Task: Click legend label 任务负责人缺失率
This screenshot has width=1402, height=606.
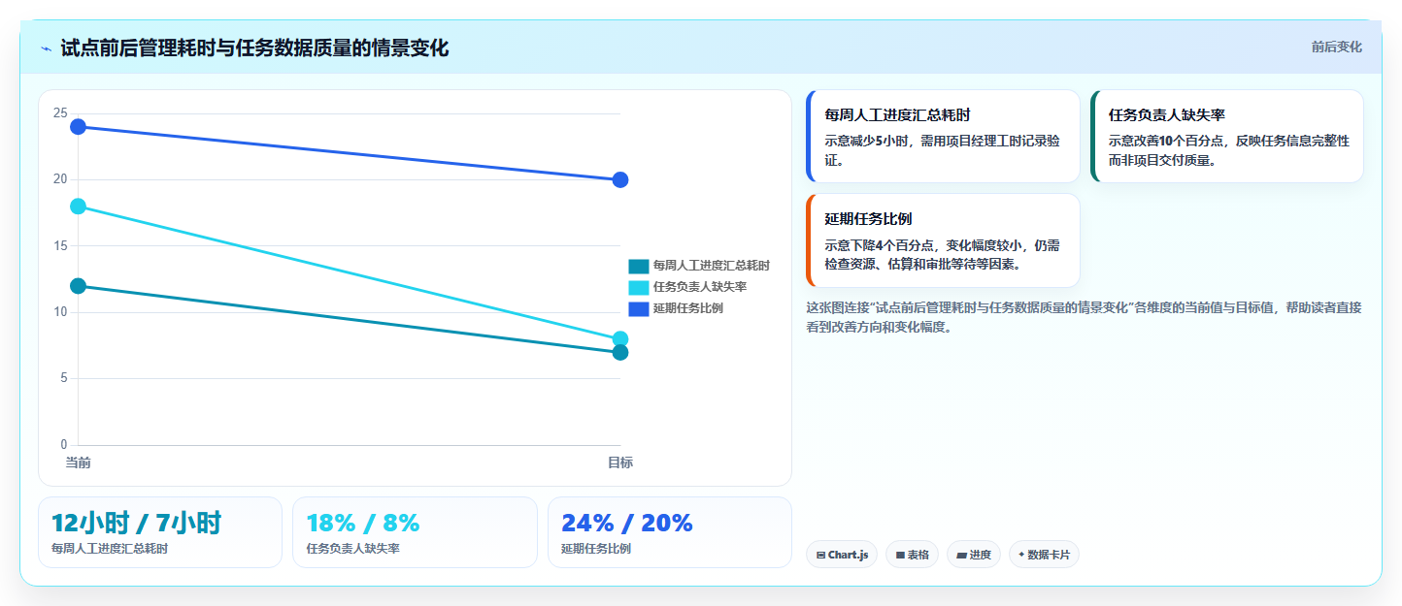Action: [700, 287]
